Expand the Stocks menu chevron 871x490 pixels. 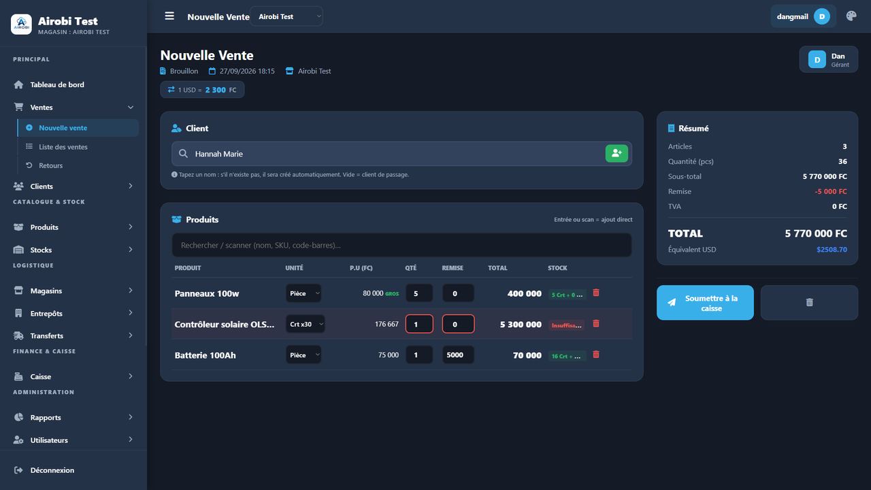coord(131,250)
